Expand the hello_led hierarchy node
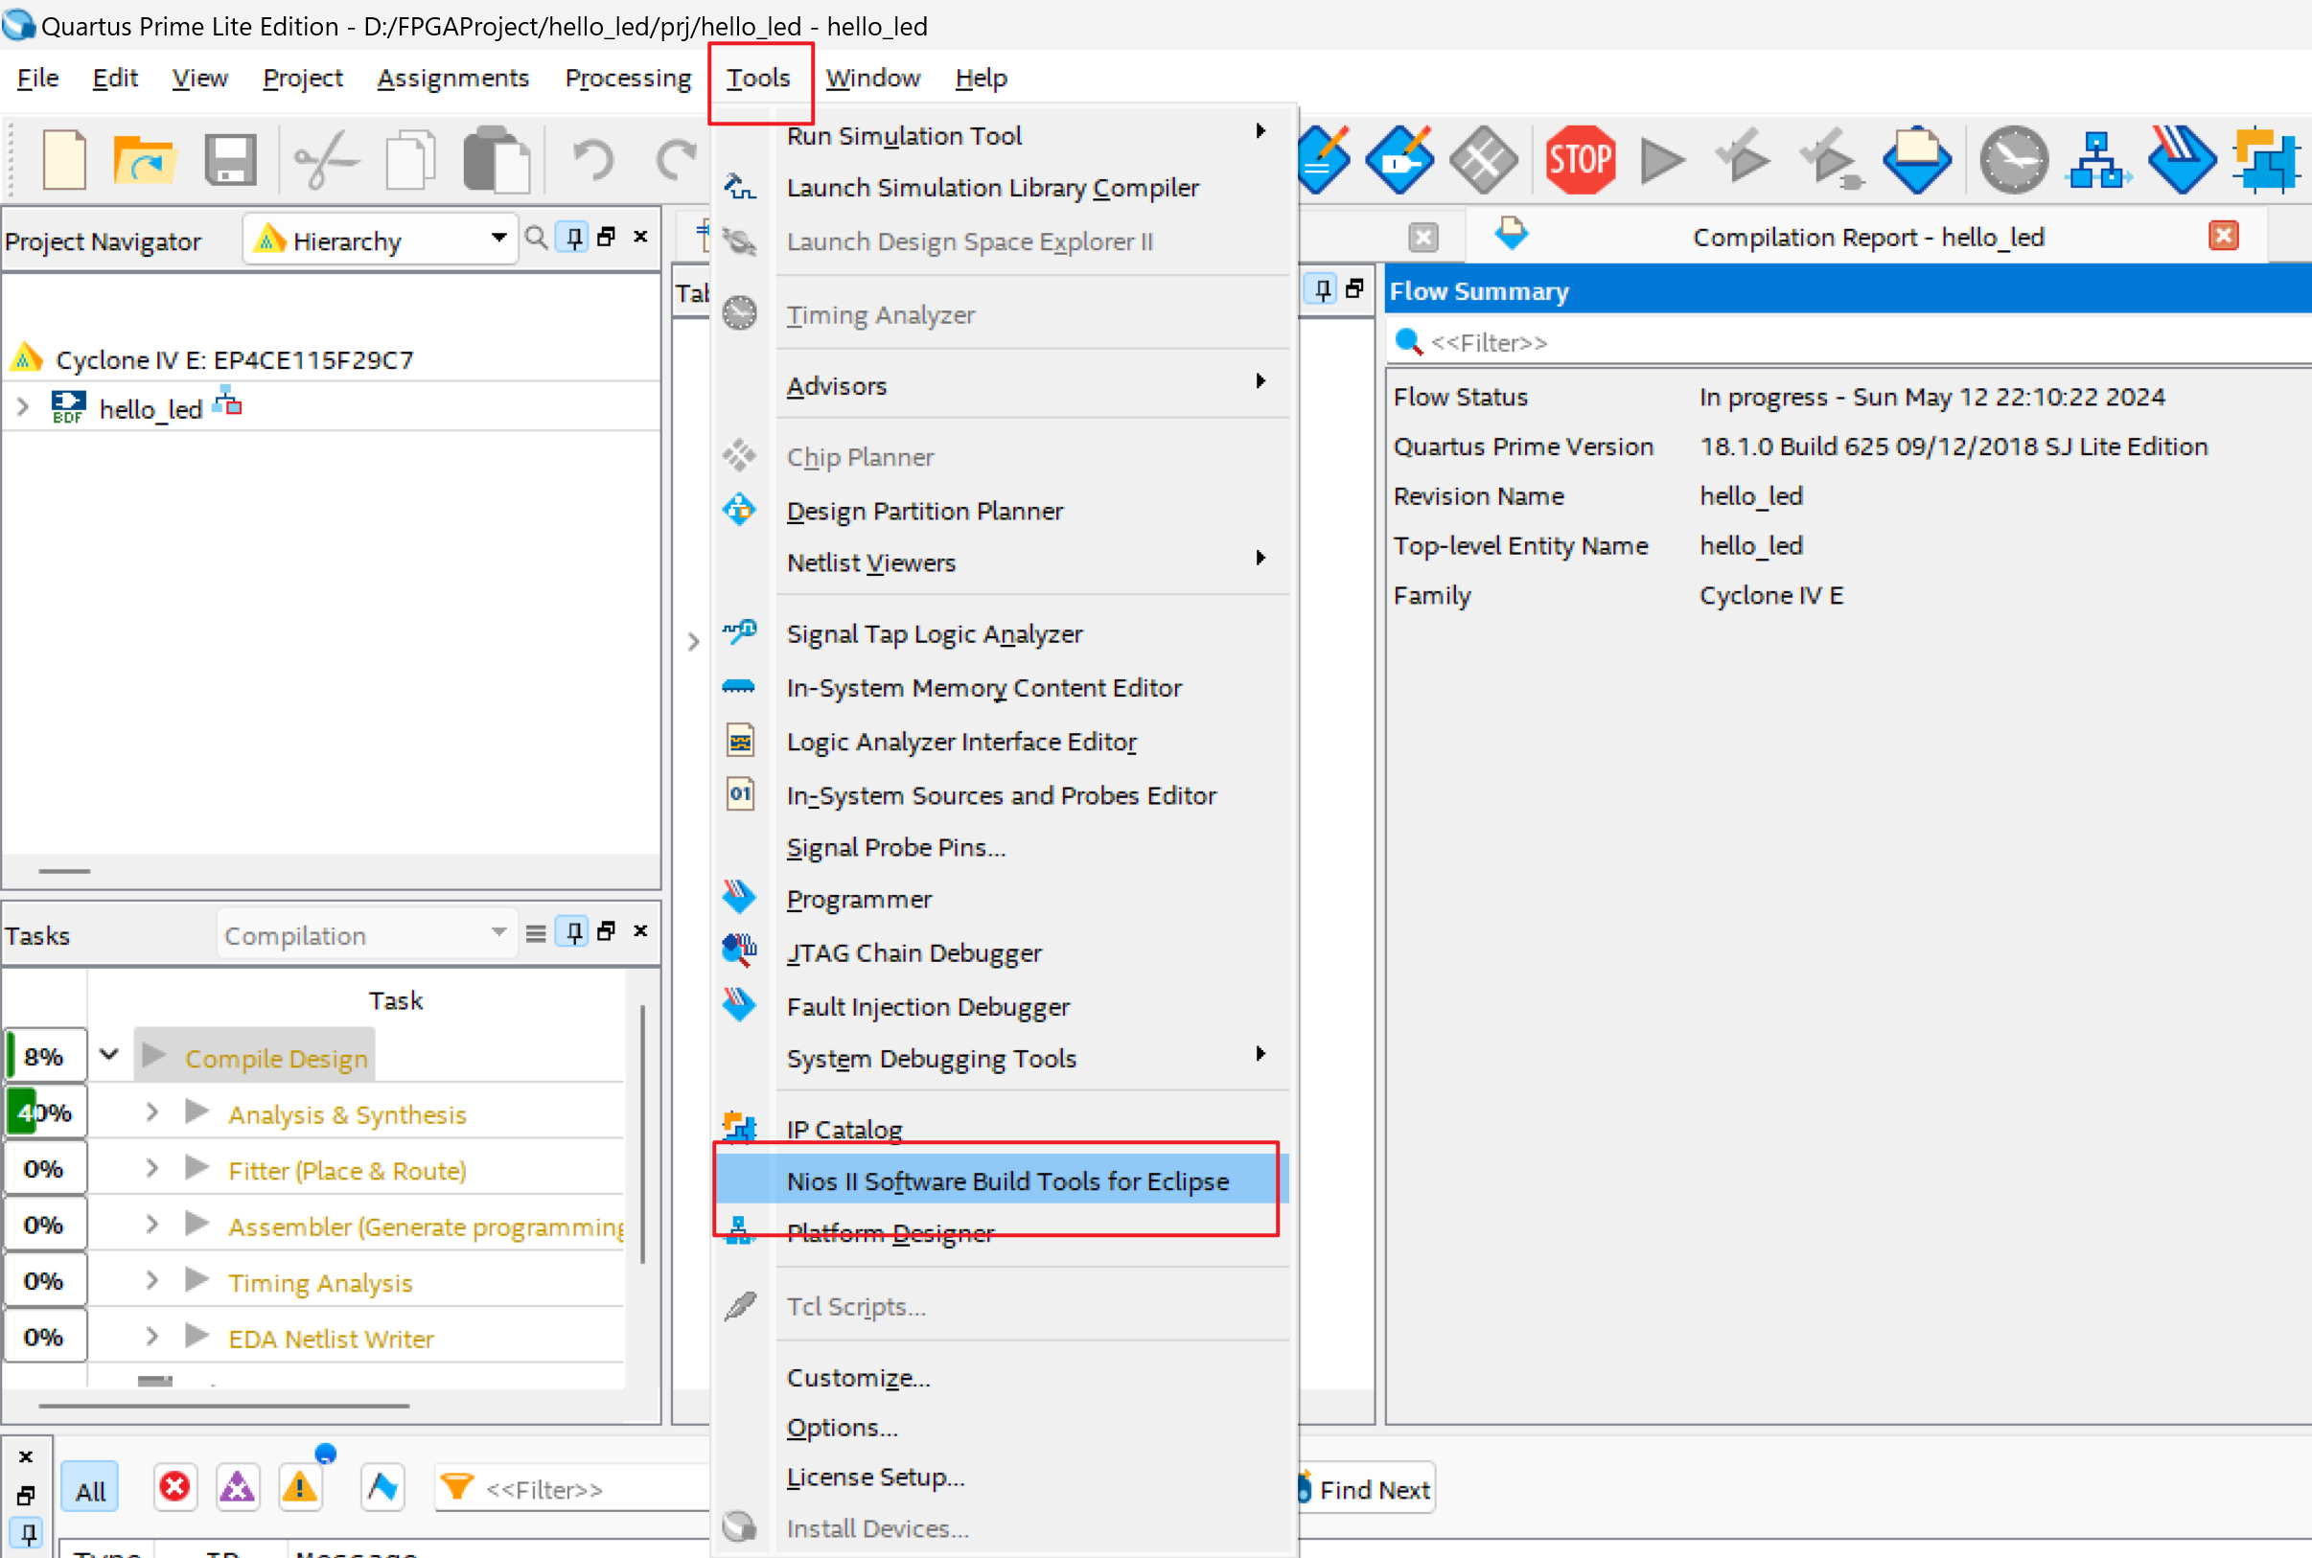This screenshot has height=1558, width=2312. pyautogui.click(x=23, y=406)
